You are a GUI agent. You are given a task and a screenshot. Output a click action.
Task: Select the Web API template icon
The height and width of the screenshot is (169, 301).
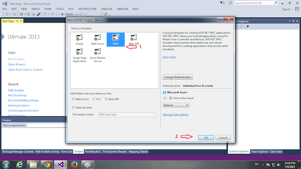click(x=134, y=38)
